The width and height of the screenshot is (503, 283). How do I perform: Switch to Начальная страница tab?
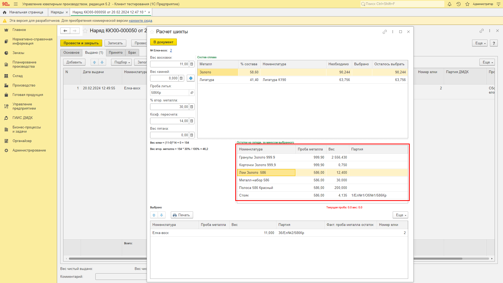(x=24, y=12)
